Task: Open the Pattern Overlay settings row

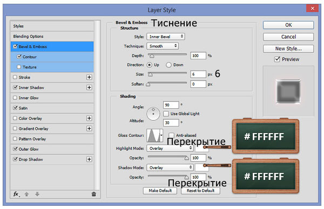Action: (52, 139)
